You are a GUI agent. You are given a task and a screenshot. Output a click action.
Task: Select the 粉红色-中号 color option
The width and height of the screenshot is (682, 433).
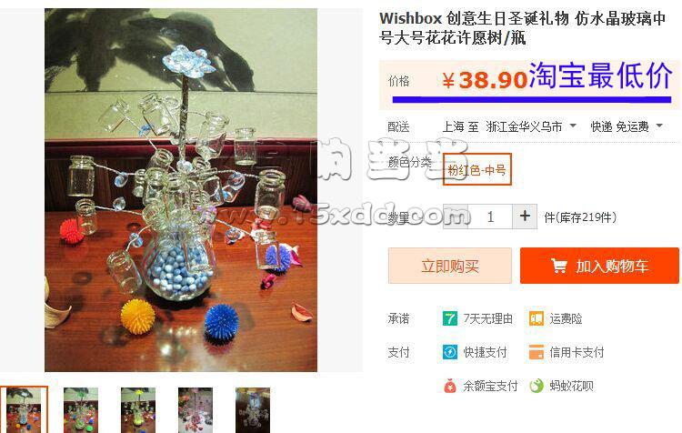pos(477,170)
